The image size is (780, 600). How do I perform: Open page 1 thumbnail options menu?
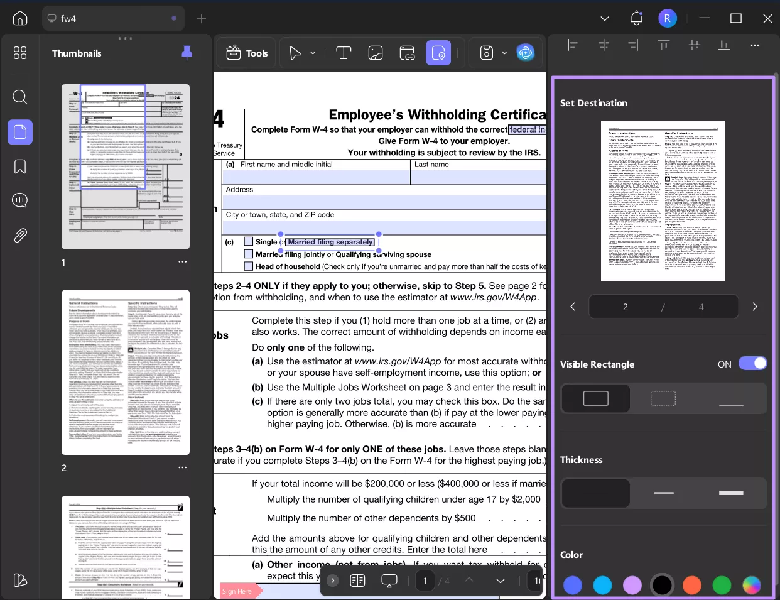click(x=182, y=261)
